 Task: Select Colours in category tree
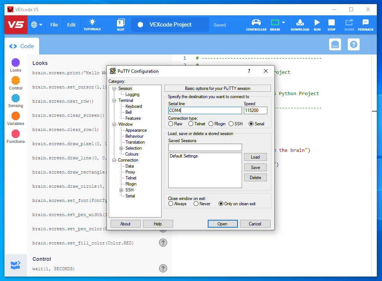[131, 154]
